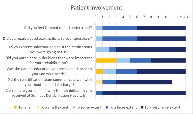Click the pale yellow segment in the hospital discharge bar
193x114 pixels.
click(99, 82)
